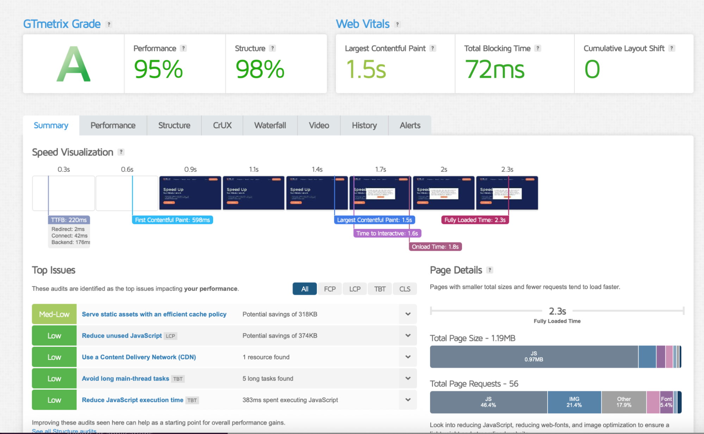This screenshot has width=704, height=434.
Task: Switch to the Structure tab
Action: (x=174, y=126)
